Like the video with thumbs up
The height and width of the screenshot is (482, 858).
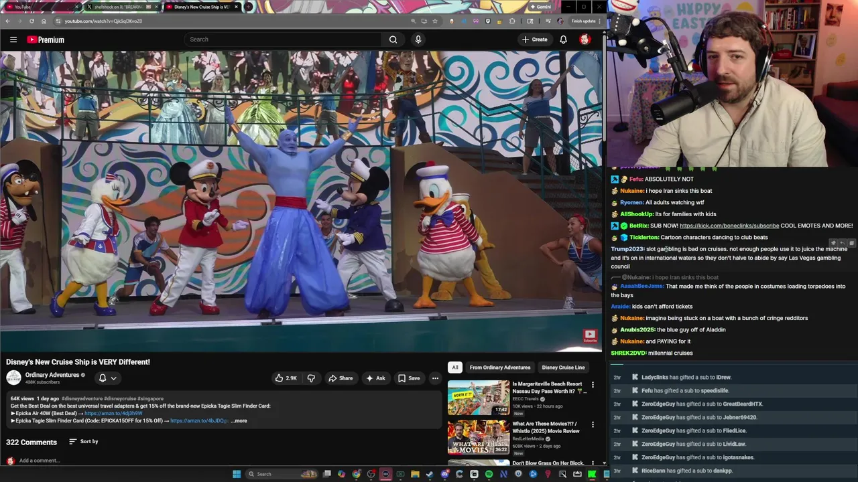286,378
